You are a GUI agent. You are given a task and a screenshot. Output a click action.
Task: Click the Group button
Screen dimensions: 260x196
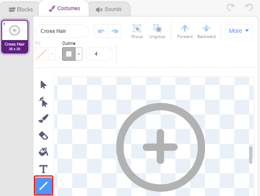[137, 31]
